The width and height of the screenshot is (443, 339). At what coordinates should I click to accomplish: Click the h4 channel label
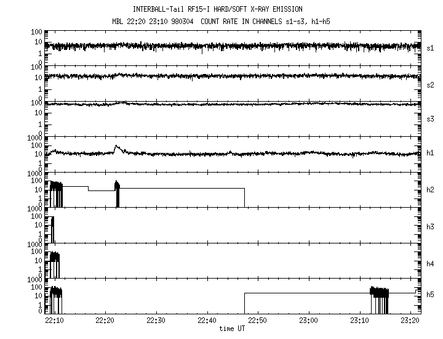(x=431, y=264)
